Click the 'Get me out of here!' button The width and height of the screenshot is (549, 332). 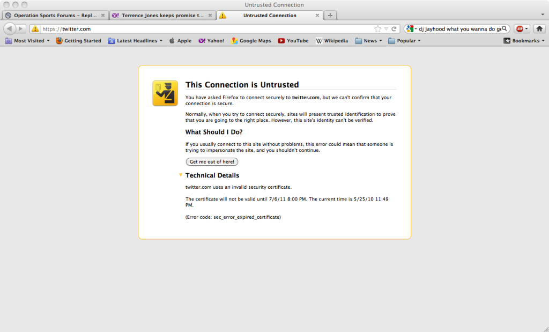click(212, 162)
